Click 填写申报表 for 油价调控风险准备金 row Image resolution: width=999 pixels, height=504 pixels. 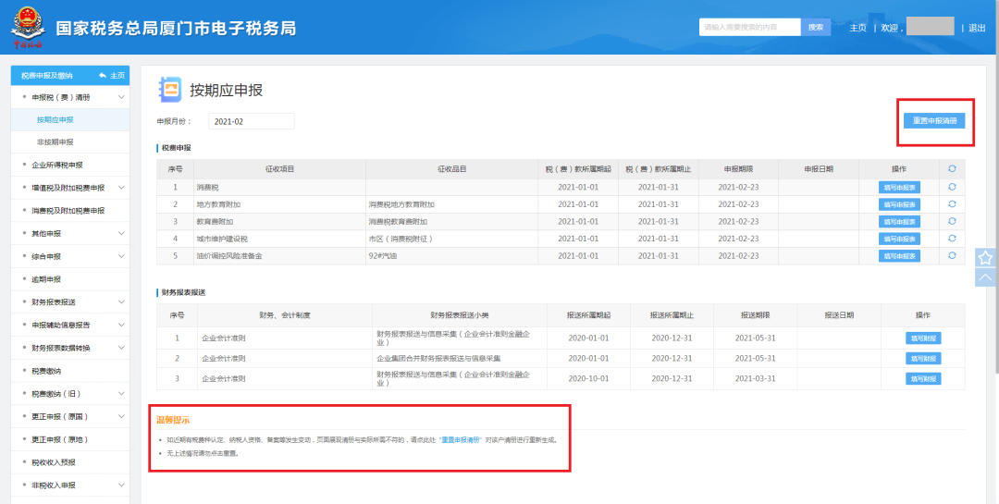click(x=899, y=256)
